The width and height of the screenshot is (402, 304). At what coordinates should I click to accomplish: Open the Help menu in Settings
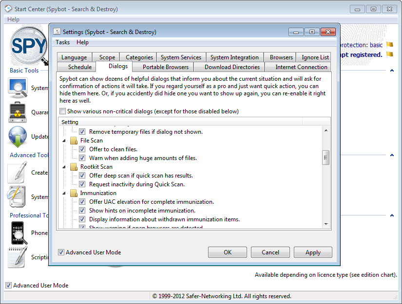[82, 42]
